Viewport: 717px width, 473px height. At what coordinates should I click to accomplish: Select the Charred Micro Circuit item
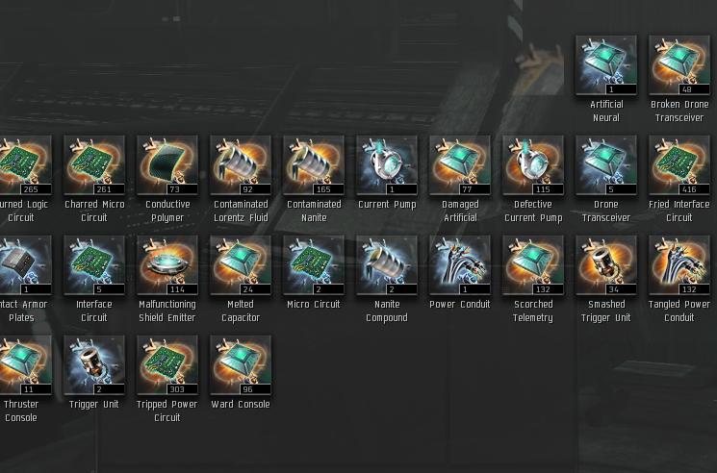pos(94,164)
